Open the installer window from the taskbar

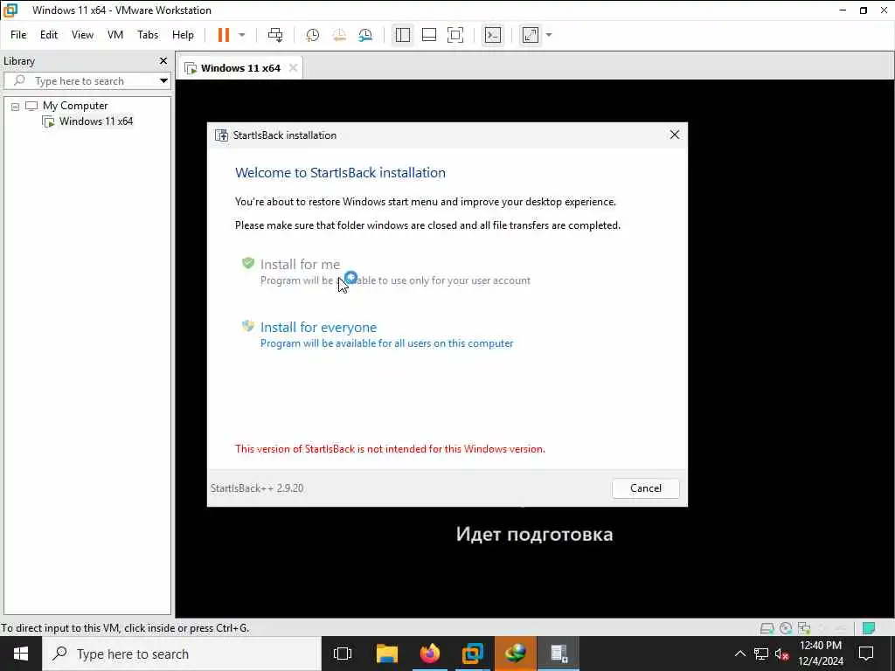[x=559, y=654]
